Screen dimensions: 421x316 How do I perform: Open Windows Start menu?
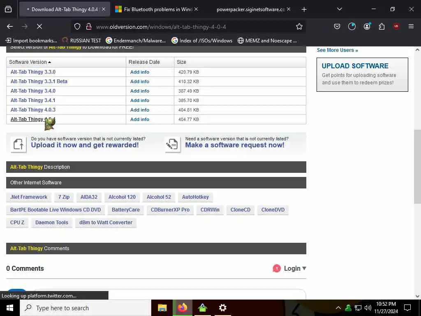point(10,308)
